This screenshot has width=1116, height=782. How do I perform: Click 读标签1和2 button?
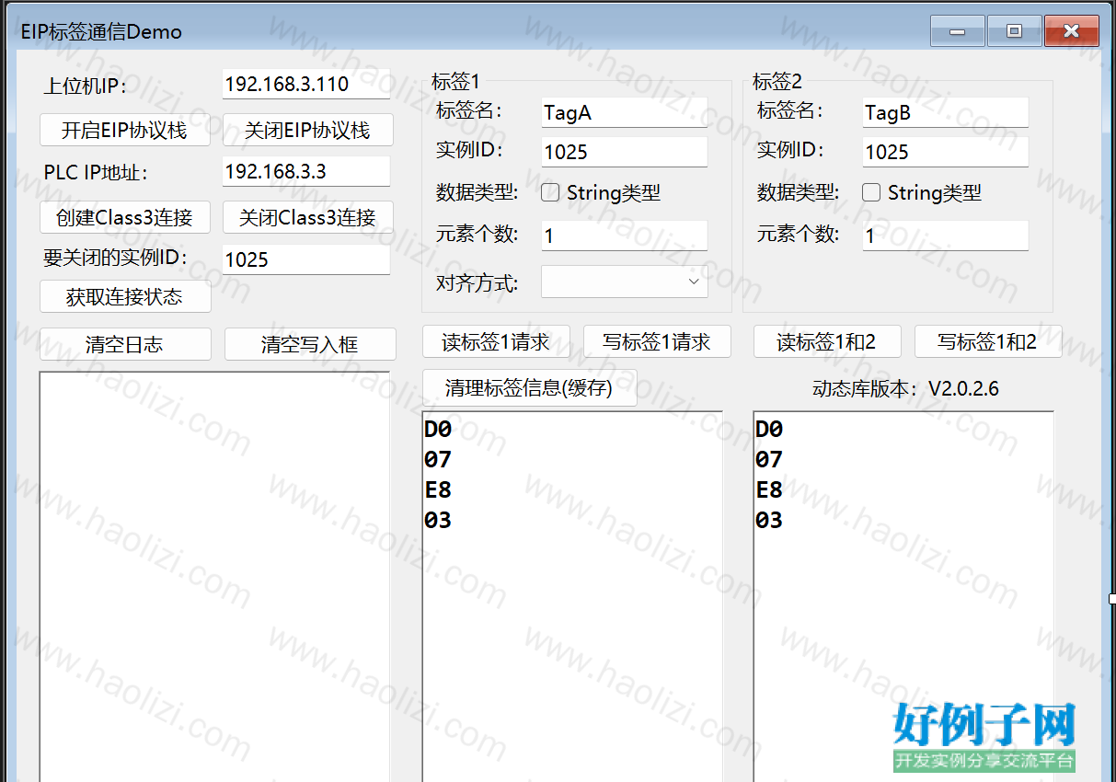coord(827,341)
